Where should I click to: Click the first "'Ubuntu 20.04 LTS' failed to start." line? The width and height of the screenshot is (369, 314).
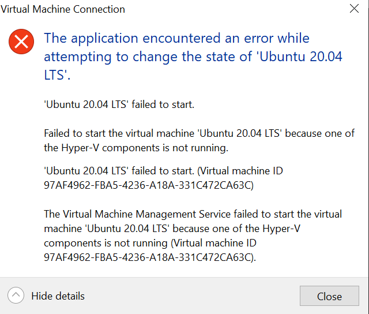tap(119, 104)
